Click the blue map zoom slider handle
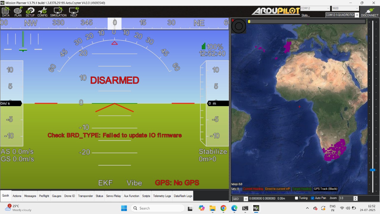 tap(372, 170)
